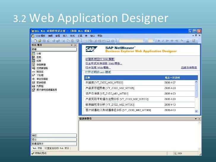Screen dimensions: 216x162
Task: Click the Cut scissors toolbar icon
Action: point(63,41)
